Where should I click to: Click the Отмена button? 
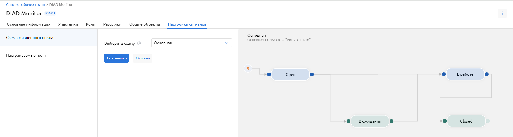click(x=143, y=58)
